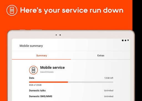Click the orange used portion of data bar
The width and height of the screenshot is (142, 101).
tap(49, 82)
